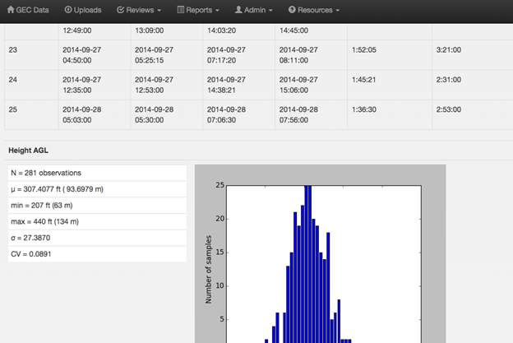
Task: Click the Reports list icon
Action: click(181, 10)
